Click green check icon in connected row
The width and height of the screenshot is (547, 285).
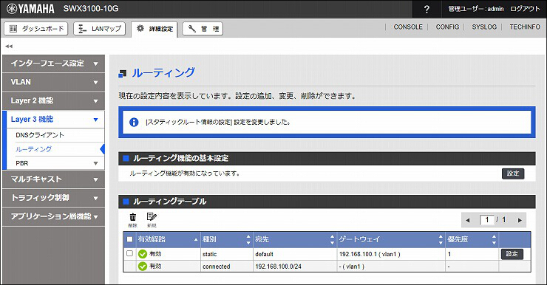tap(143, 267)
